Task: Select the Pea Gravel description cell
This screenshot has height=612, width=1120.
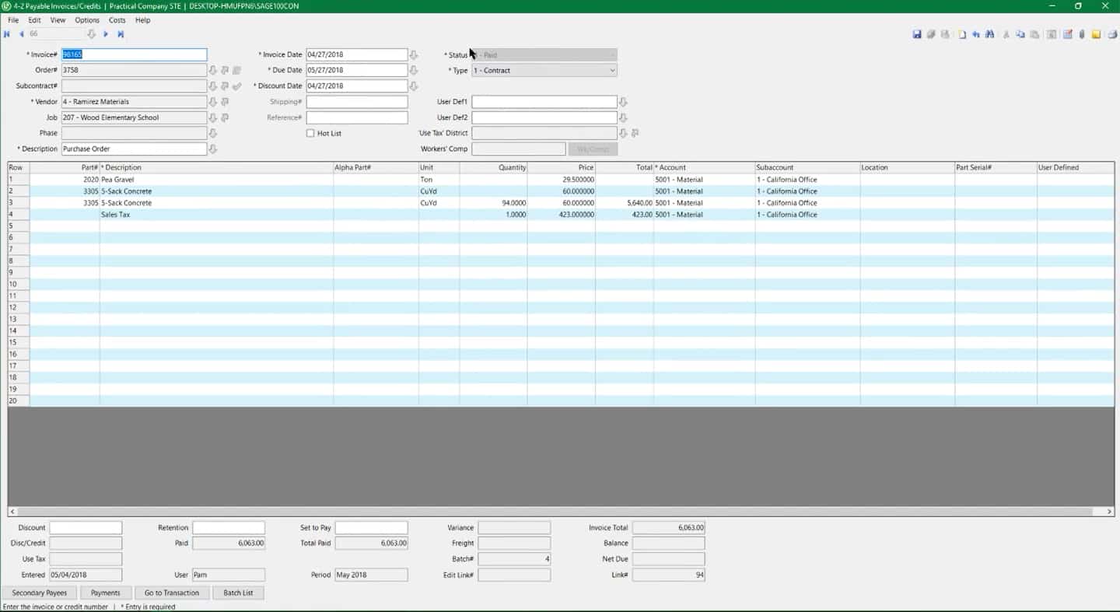Action: pyautogui.click(x=216, y=180)
